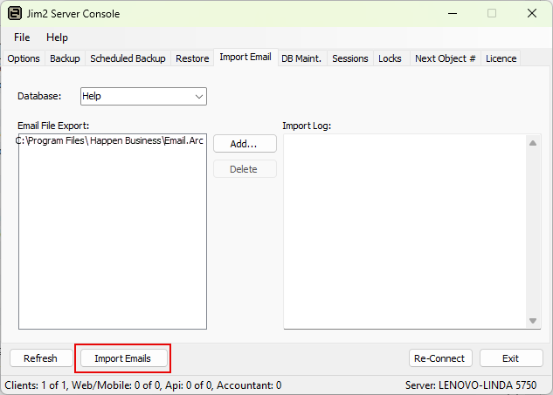553x395 pixels.
Task: Click the Delete button
Action: pos(245,169)
